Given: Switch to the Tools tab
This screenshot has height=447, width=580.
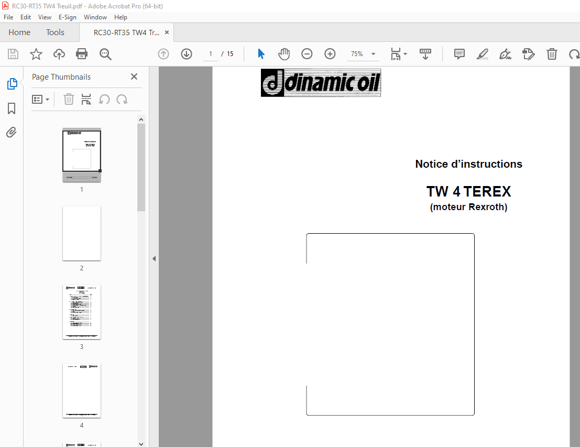Looking at the screenshot, I should pos(55,32).
